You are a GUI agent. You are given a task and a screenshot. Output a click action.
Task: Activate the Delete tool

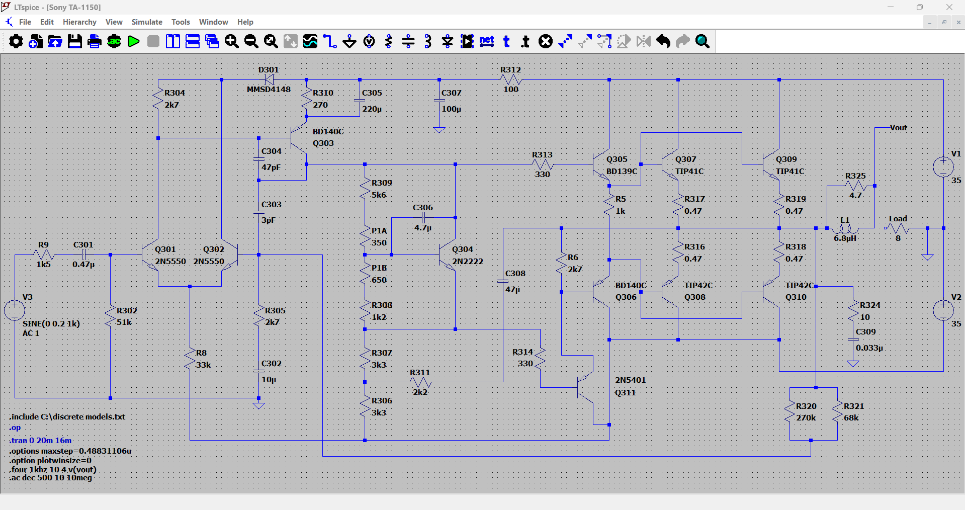click(x=546, y=41)
